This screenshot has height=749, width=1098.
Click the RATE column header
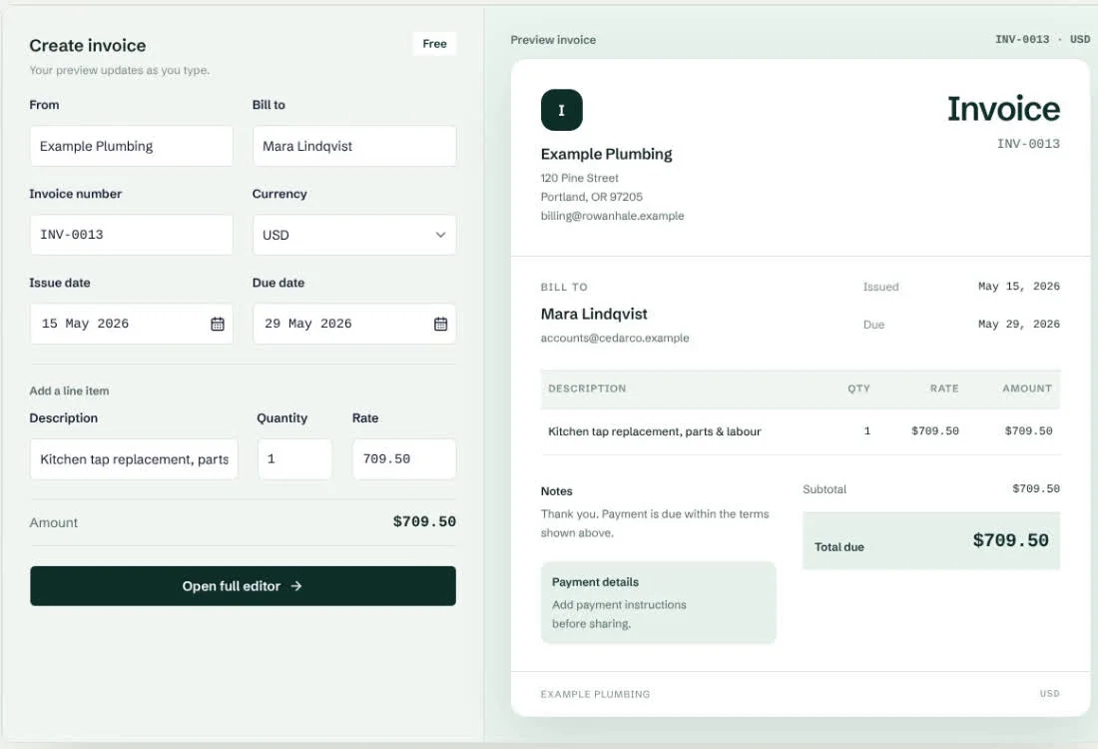(944, 388)
